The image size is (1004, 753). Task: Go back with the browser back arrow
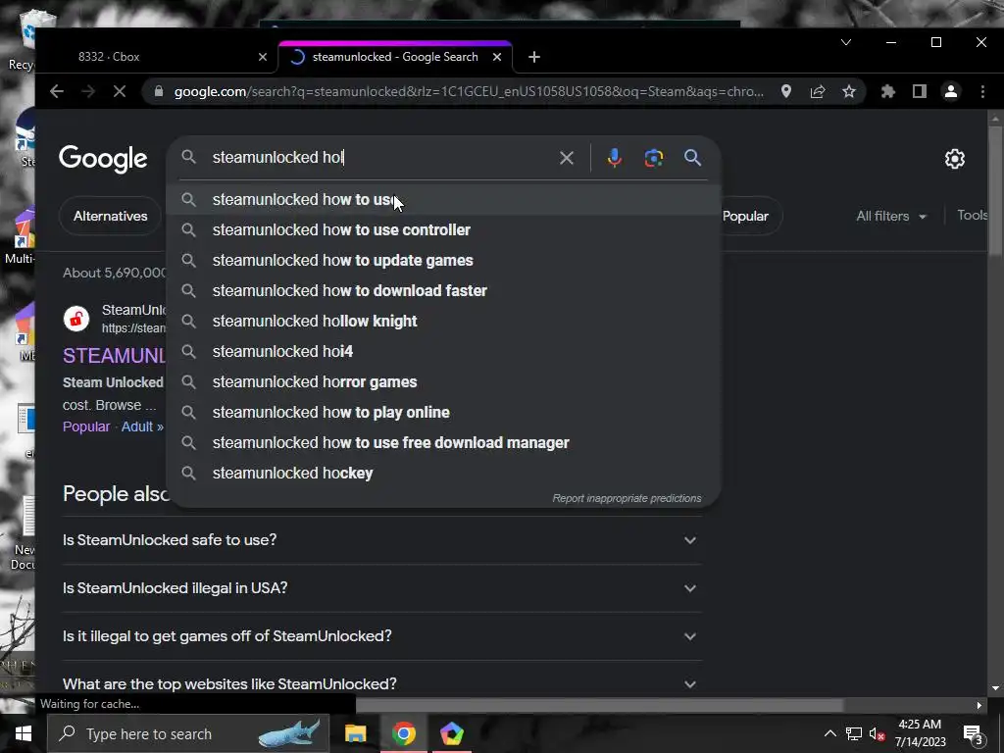click(x=56, y=91)
